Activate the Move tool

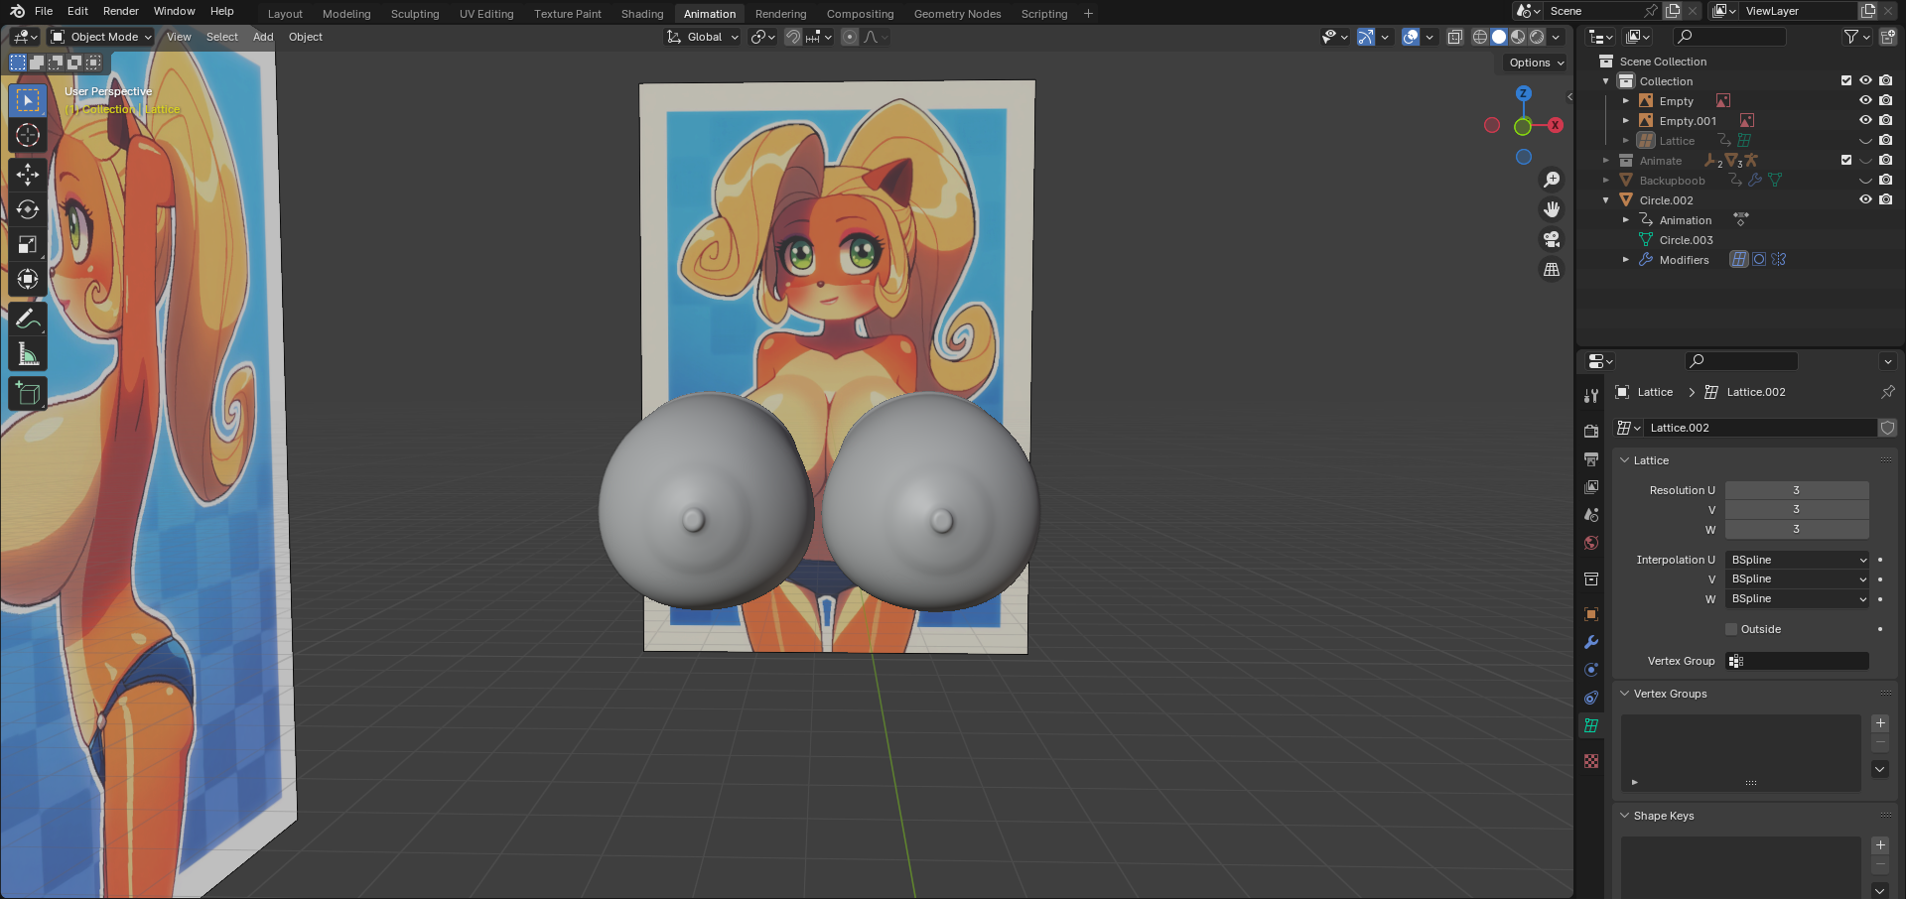(x=28, y=175)
